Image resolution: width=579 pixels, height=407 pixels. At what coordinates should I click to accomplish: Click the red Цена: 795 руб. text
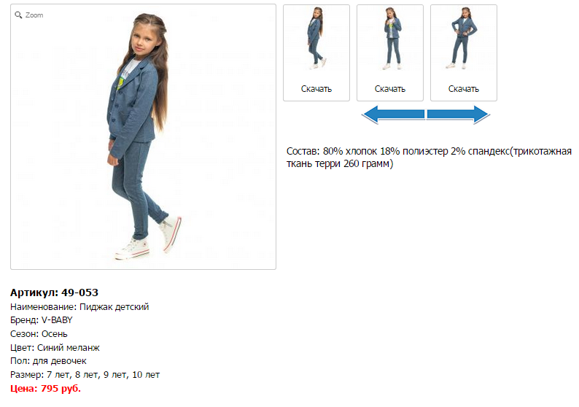(45, 389)
